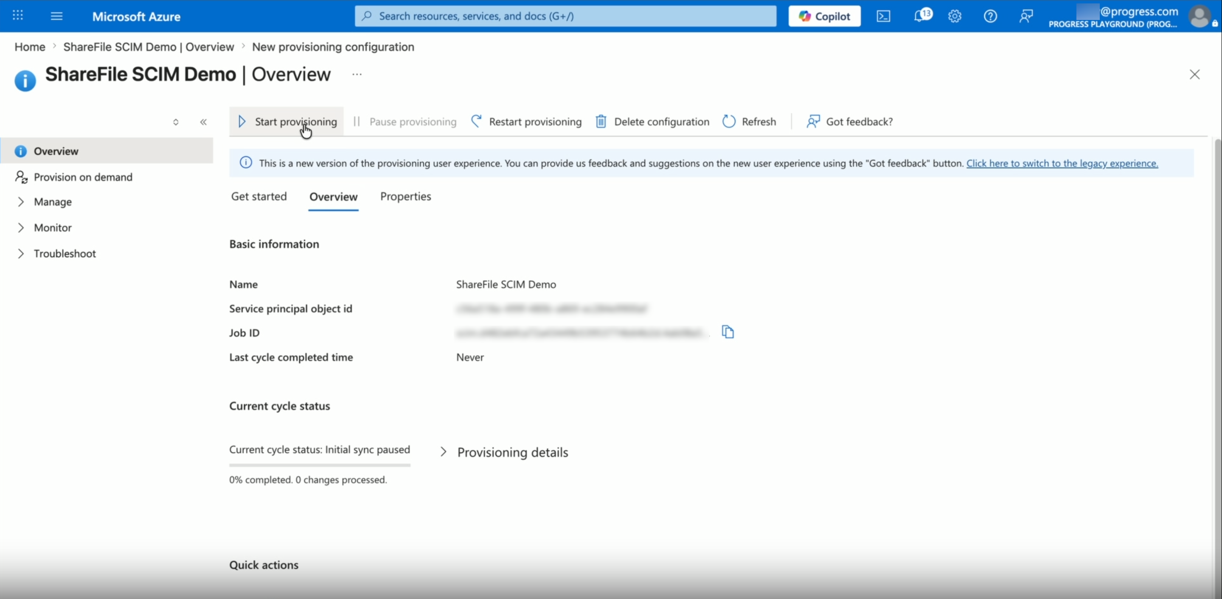This screenshot has width=1222, height=599.
Task: Click the Quick actions heading
Action: [264, 565]
